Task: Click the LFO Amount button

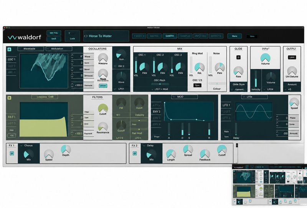Action: [293, 134]
